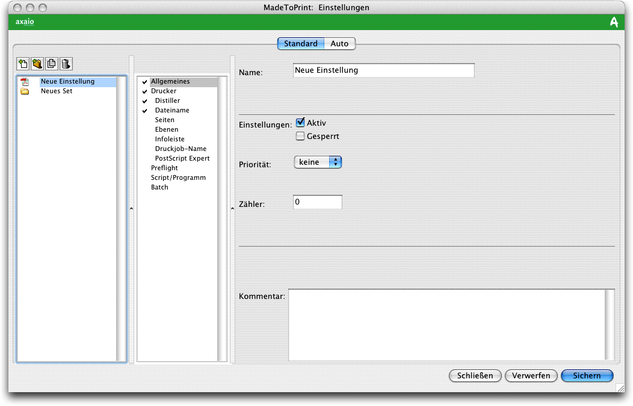Click the checkmark next to Distiller
Screen dimensions: 633x406
[x=144, y=101]
